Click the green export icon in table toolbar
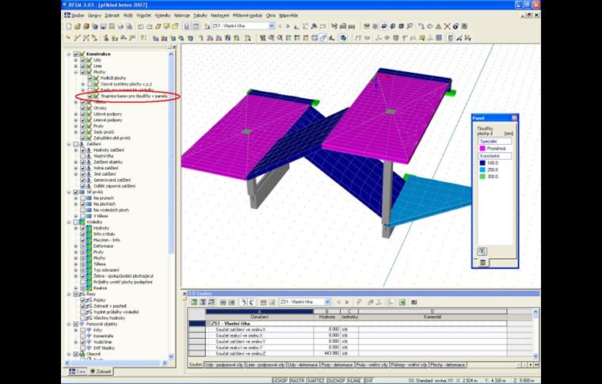 point(402,302)
